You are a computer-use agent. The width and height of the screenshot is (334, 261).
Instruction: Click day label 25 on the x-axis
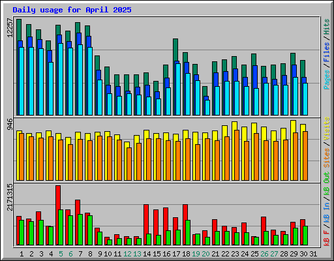pos(254,254)
